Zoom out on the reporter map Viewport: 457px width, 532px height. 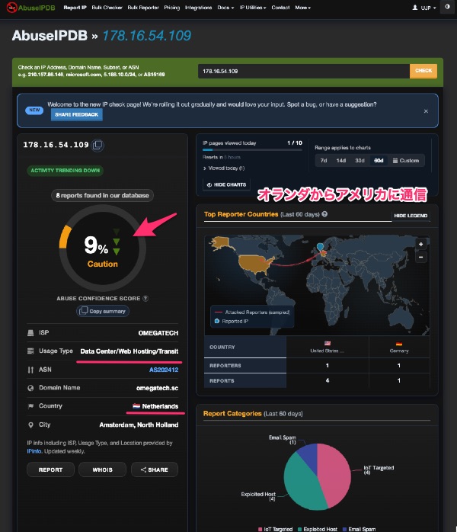[420, 257]
